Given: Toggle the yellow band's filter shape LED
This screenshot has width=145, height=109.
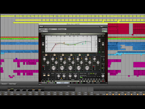Looking at the screenshot, I should (x=65, y=58).
